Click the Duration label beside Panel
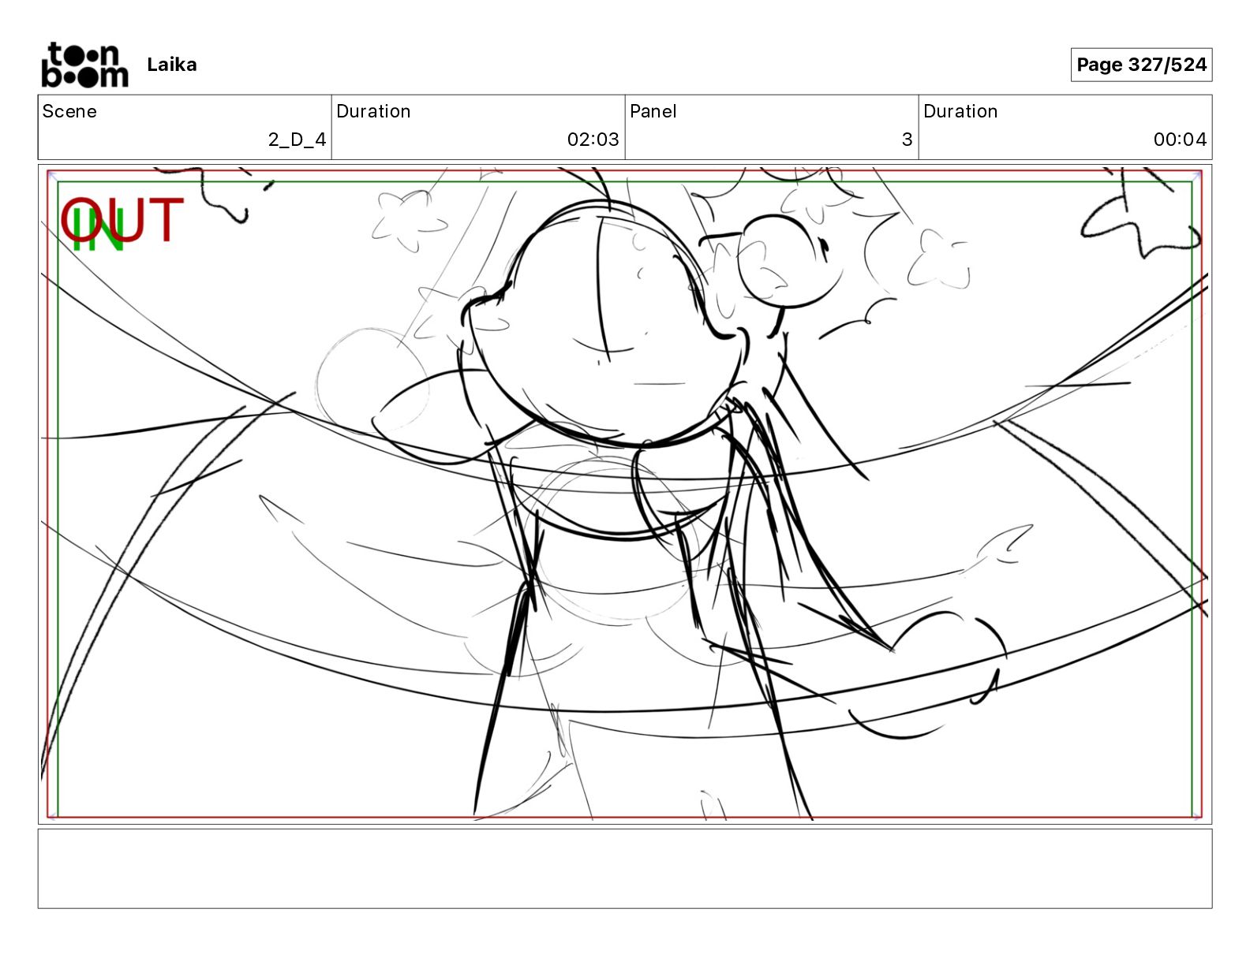Image resolution: width=1250 pixels, height=965 pixels. point(960,111)
